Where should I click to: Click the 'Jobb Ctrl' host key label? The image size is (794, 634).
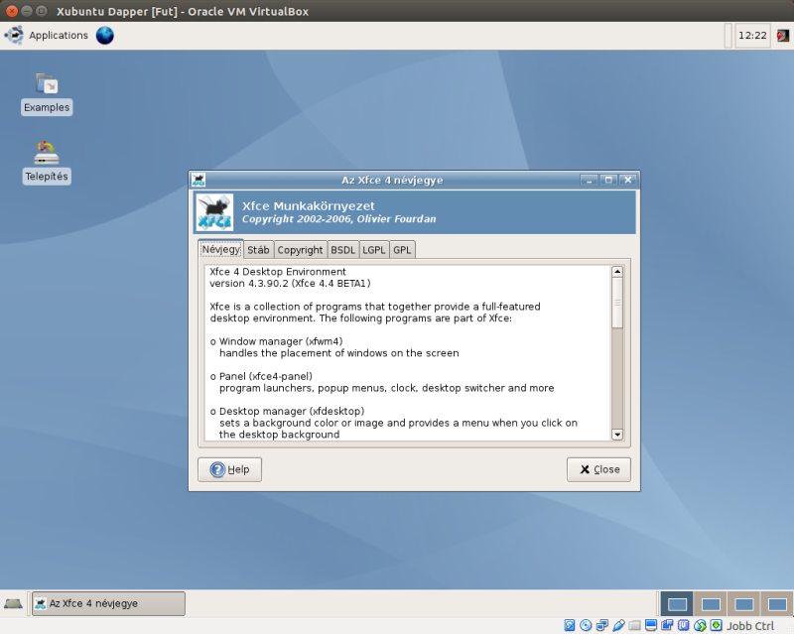(750, 626)
